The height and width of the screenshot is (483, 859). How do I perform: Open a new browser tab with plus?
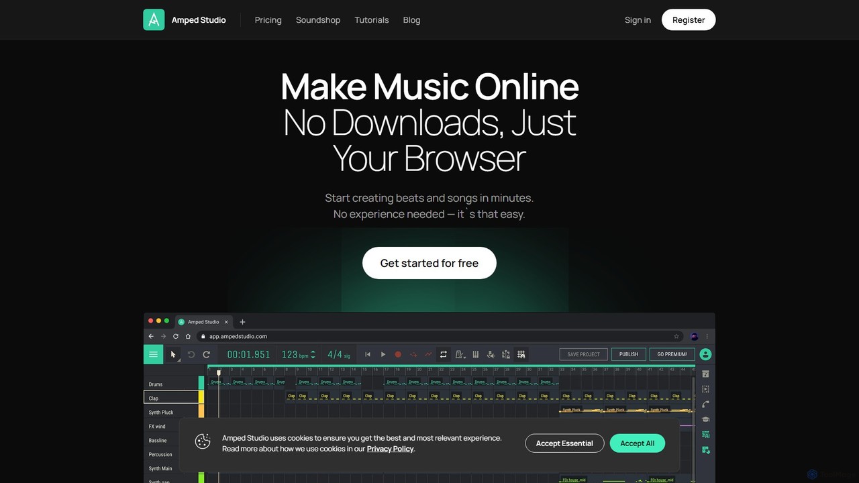(x=242, y=322)
